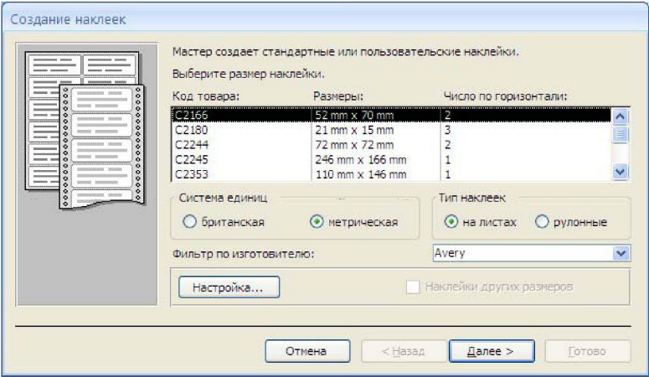
Task: Click the Далее > button
Action: point(492,351)
